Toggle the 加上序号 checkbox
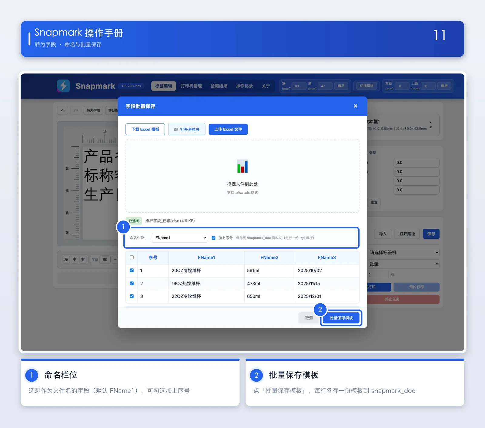 click(x=213, y=238)
